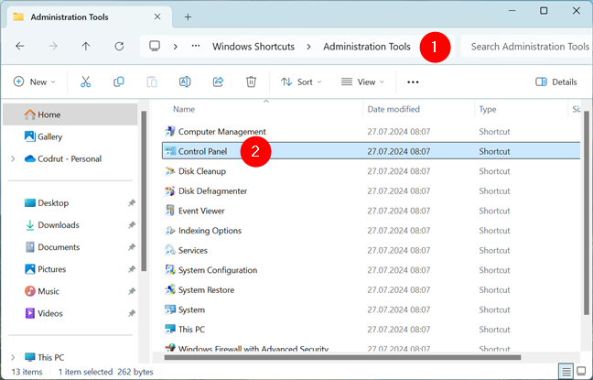Select the System Configuration icon

click(x=170, y=270)
